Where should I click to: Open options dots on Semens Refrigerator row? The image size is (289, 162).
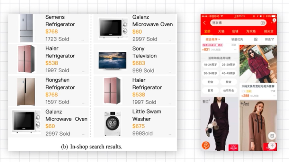tap(83, 40)
